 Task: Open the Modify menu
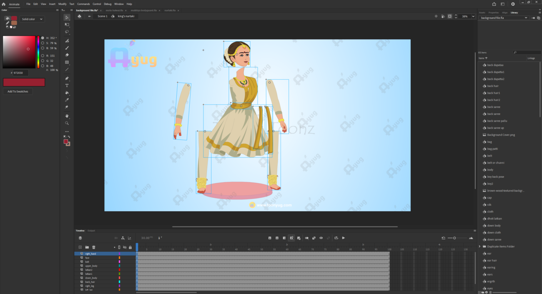(x=62, y=4)
